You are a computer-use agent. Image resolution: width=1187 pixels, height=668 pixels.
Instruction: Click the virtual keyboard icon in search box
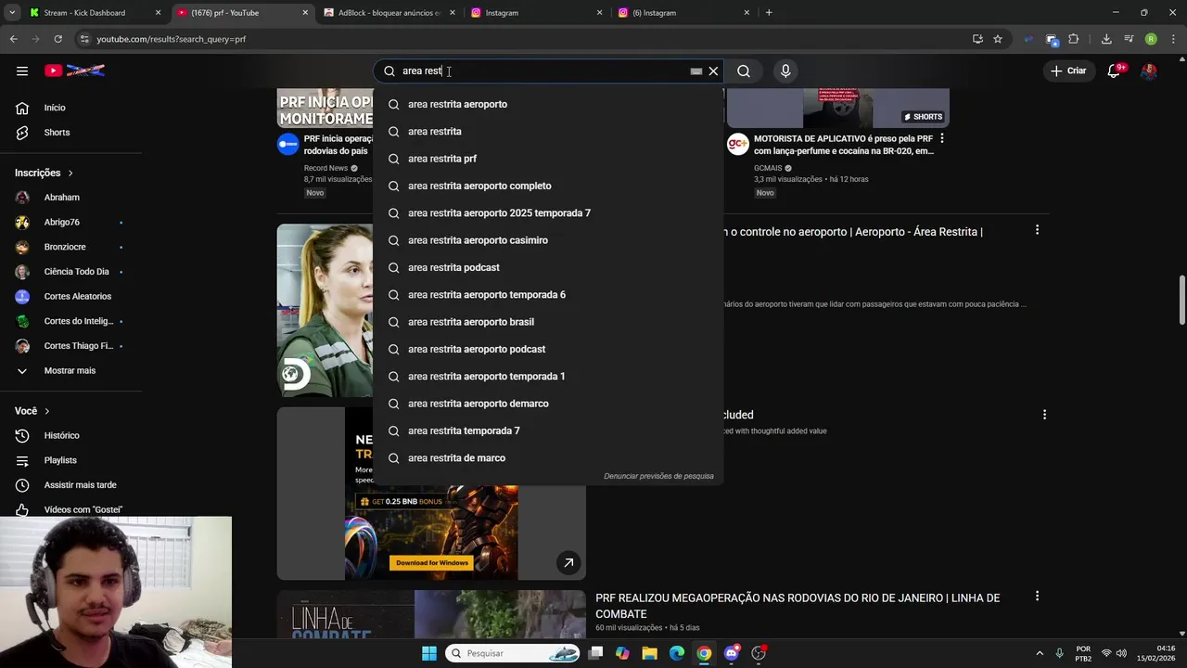pyautogui.click(x=696, y=71)
